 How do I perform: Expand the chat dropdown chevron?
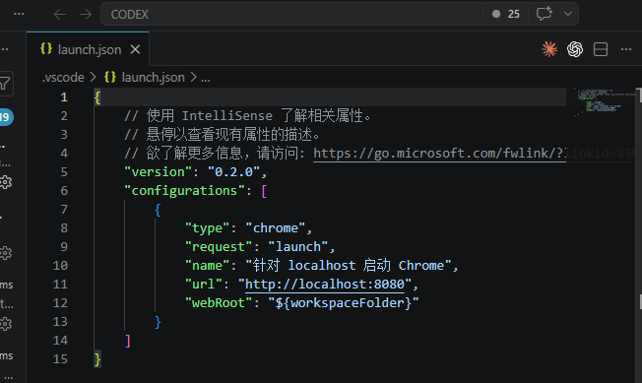pyautogui.click(x=568, y=14)
